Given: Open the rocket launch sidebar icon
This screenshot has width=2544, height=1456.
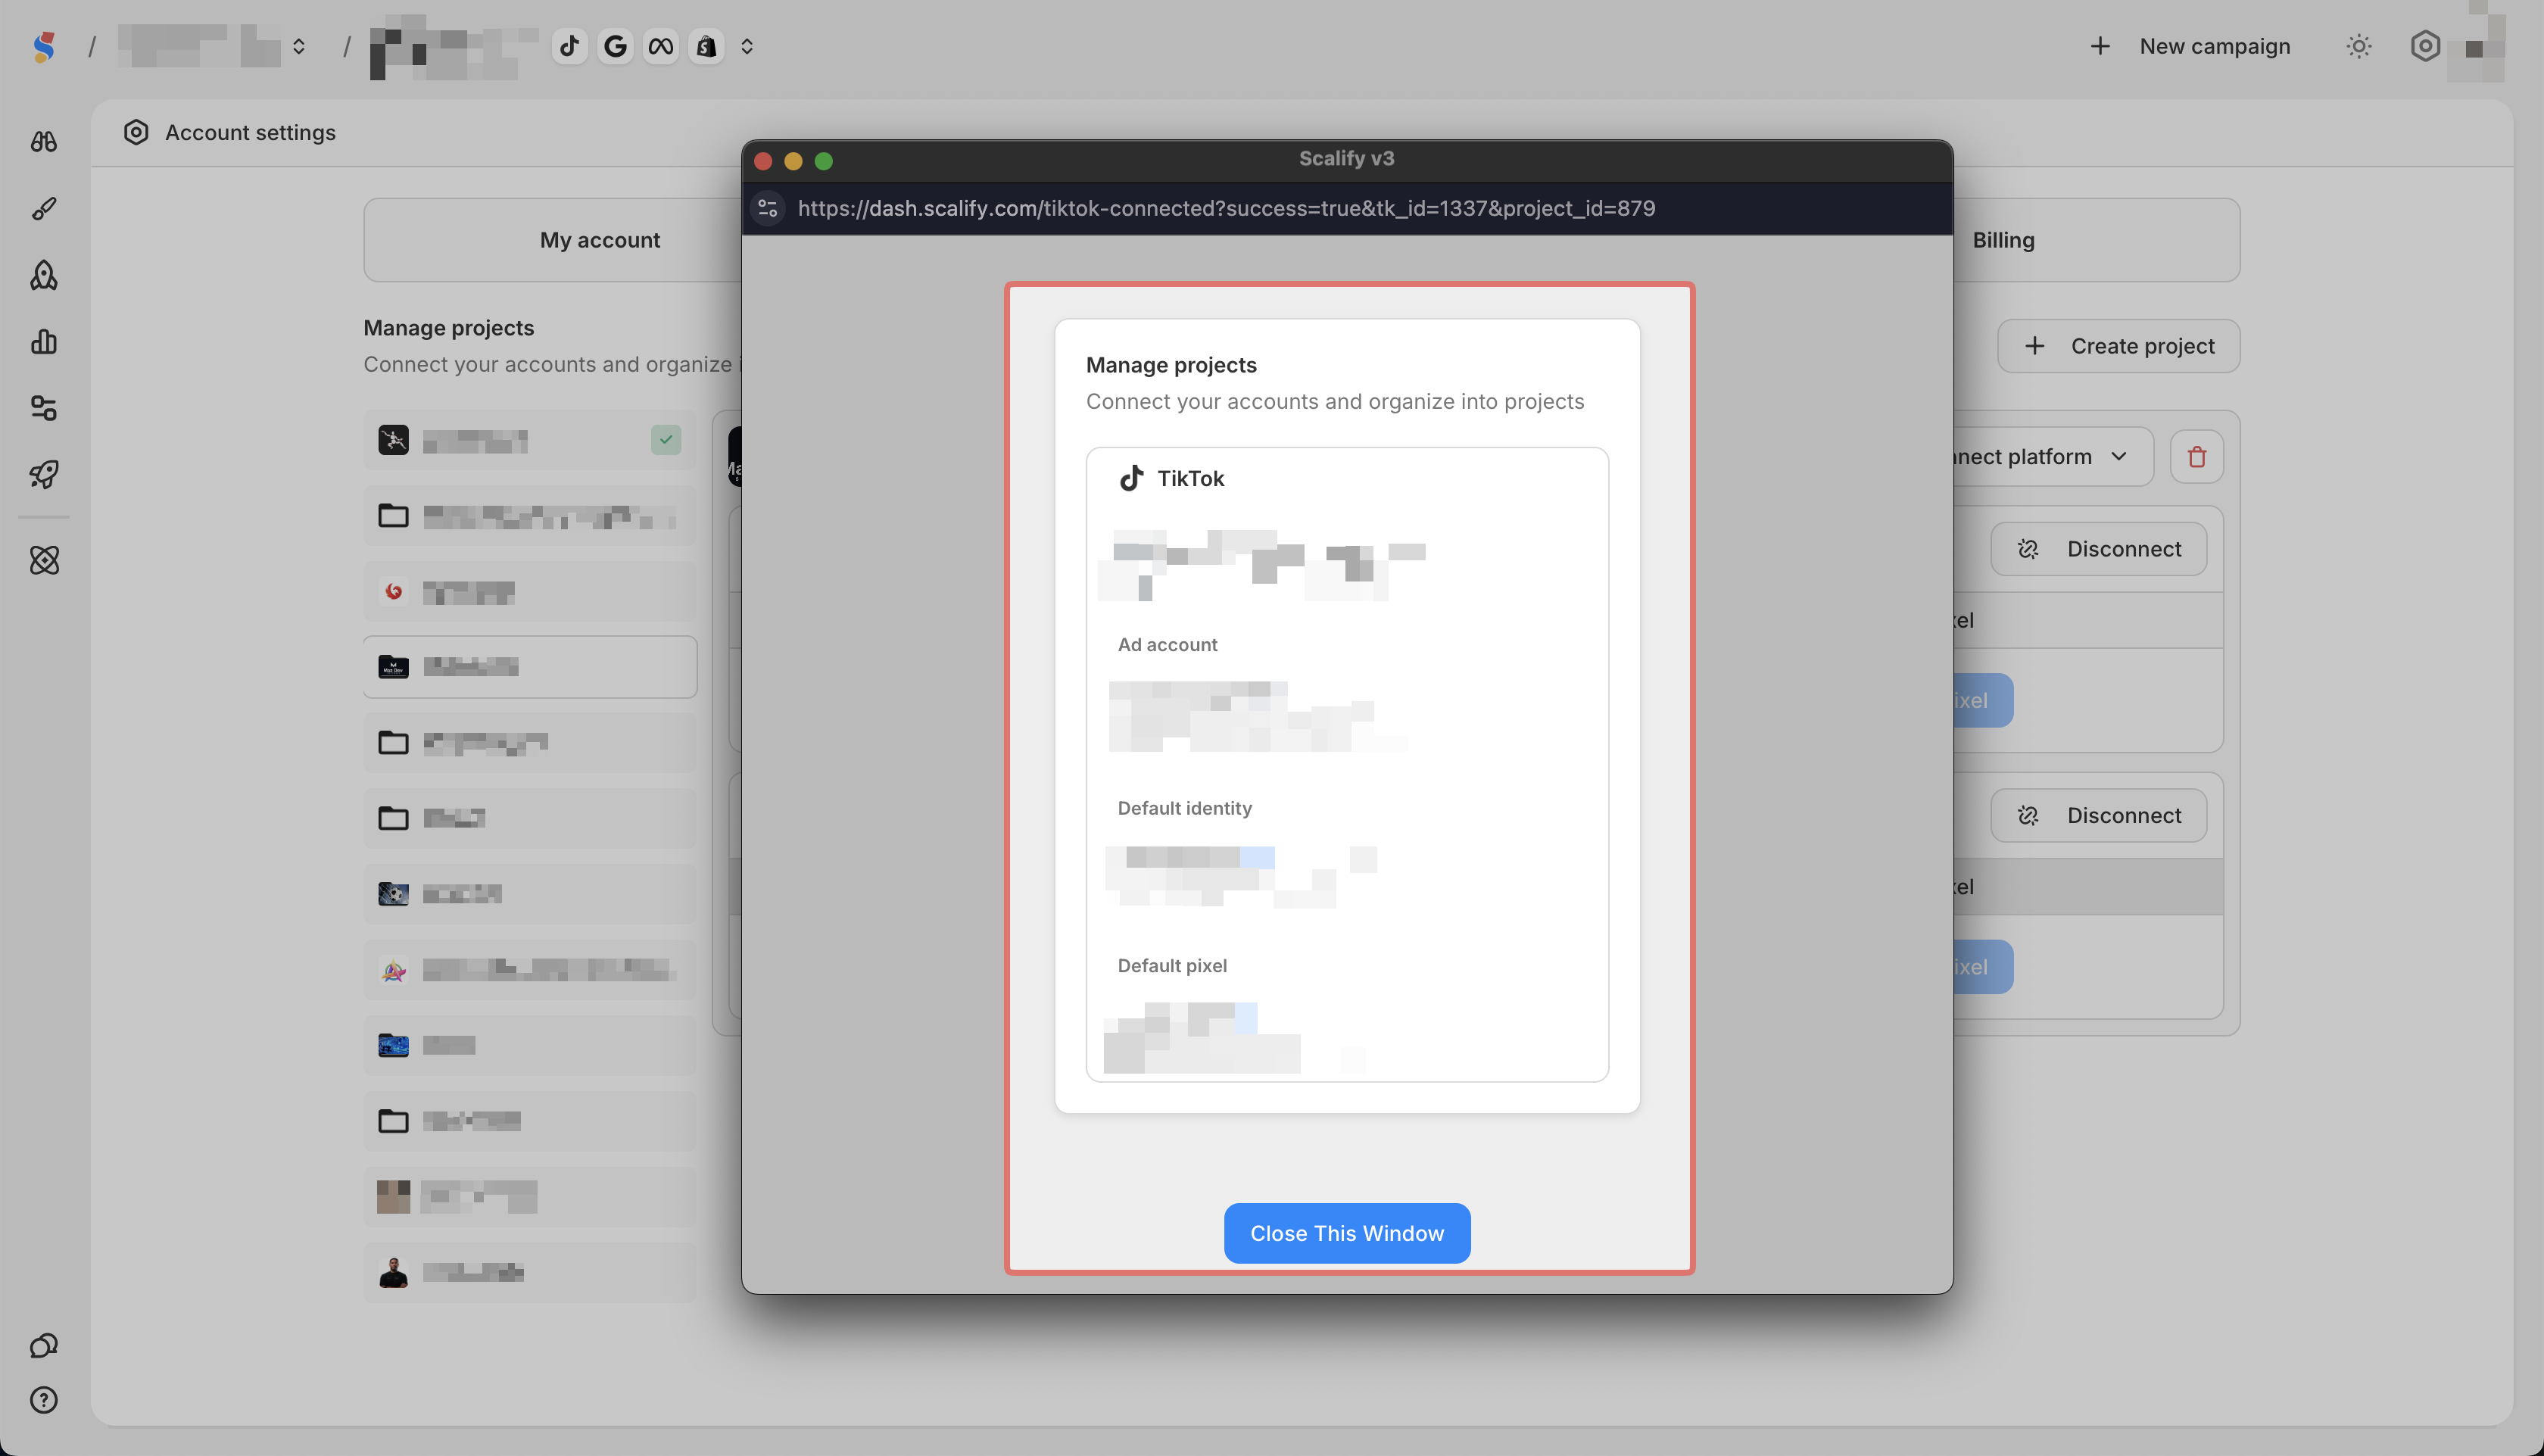Looking at the screenshot, I should pos(44,474).
